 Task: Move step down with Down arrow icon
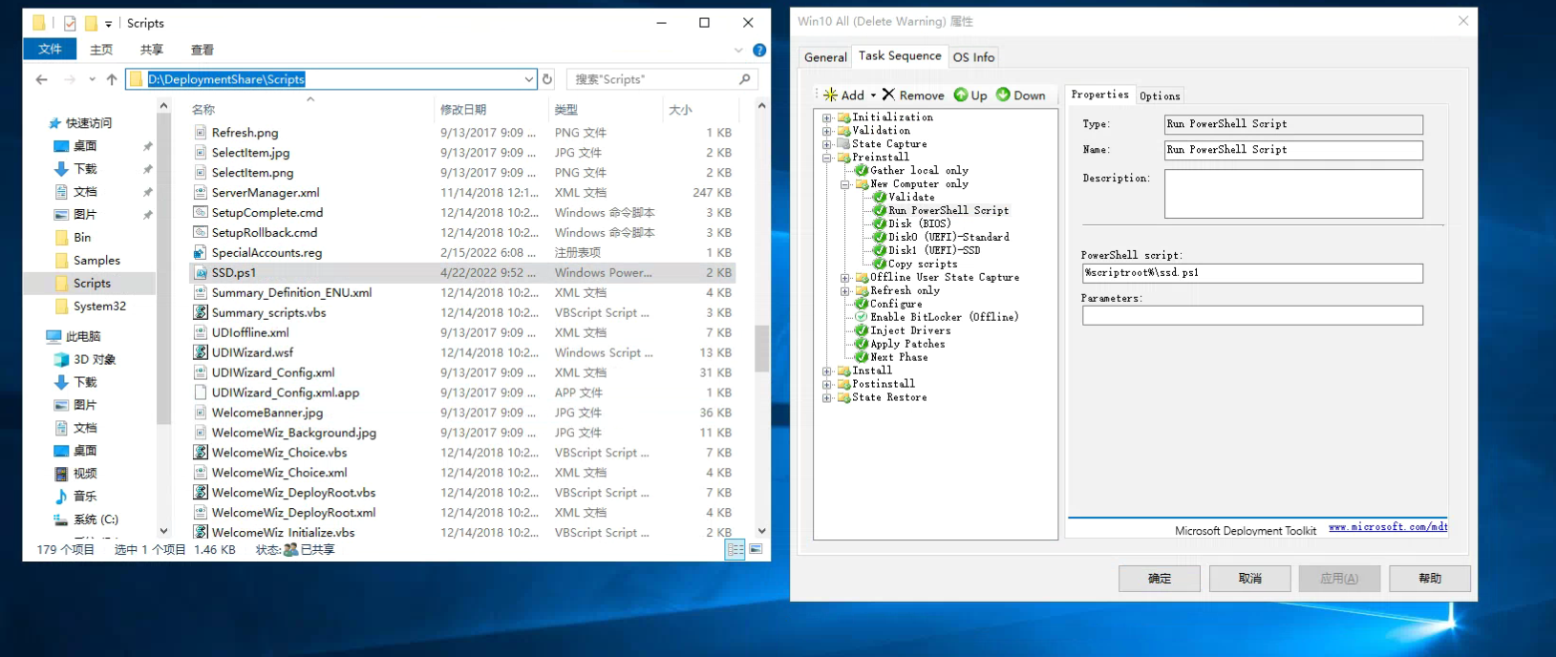point(1003,95)
